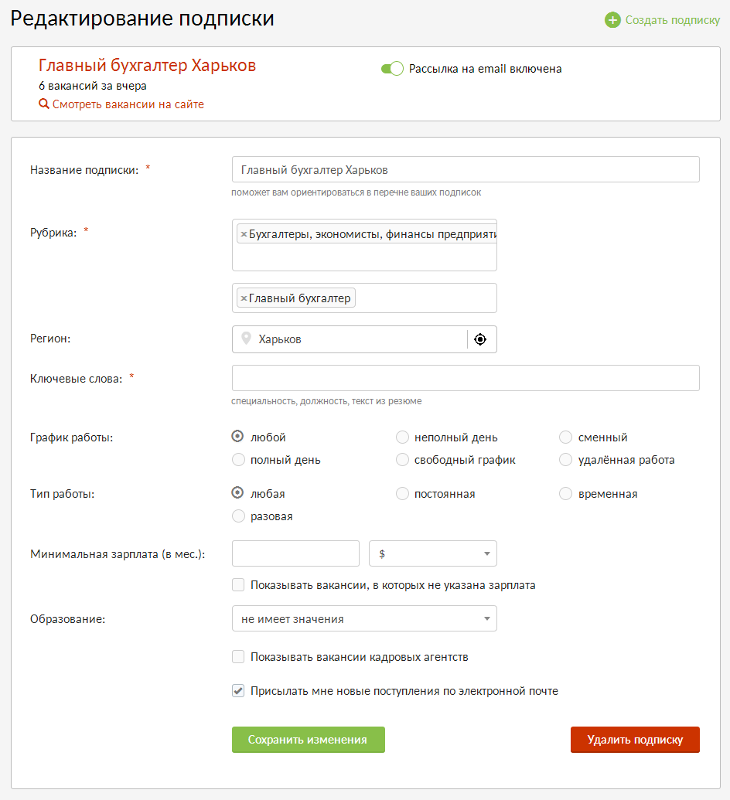Image resolution: width=730 pixels, height=800 pixels.
Task: Expand the Образование dropdown
Action: (x=364, y=618)
